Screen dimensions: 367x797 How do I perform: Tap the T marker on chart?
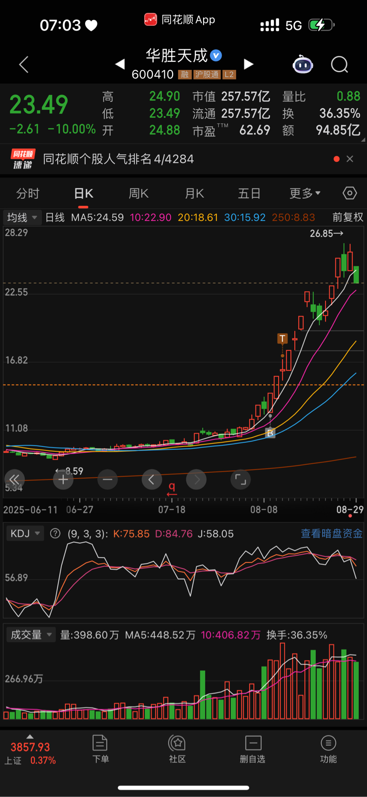pyautogui.click(x=282, y=339)
